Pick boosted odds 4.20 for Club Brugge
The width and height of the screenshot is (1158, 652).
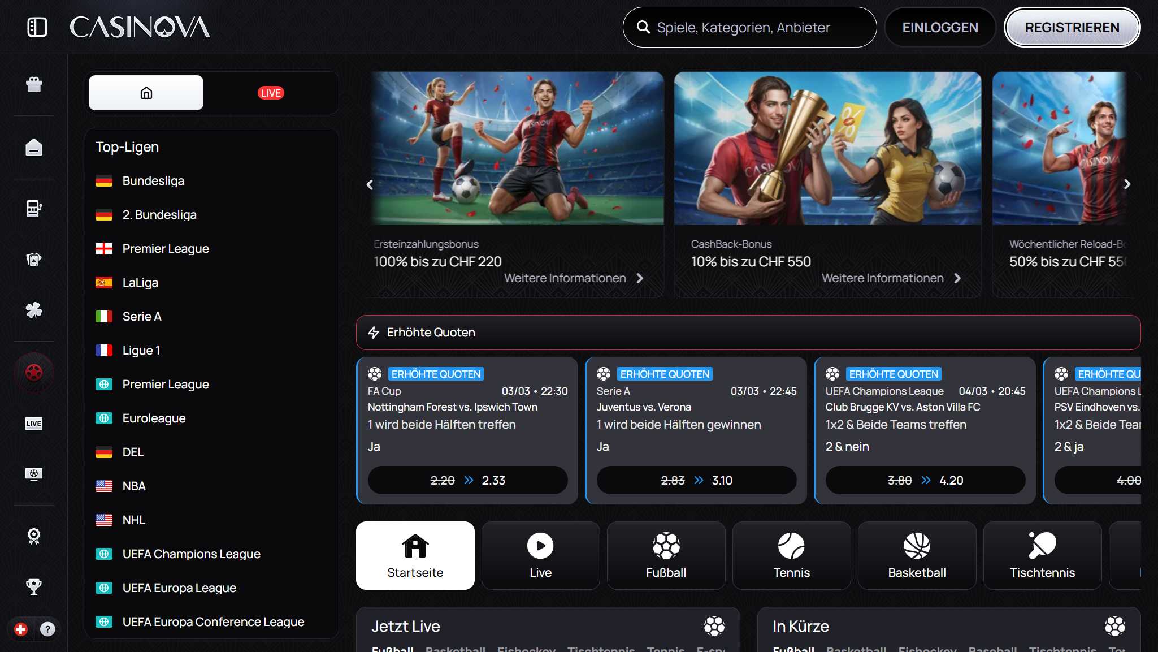click(926, 480)
